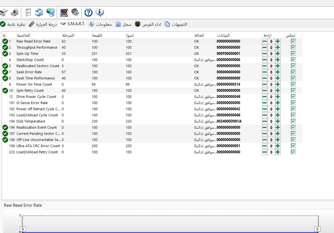
Task: Select the Ultra ATA CRC Error Count row
Action: click(152, 146)
